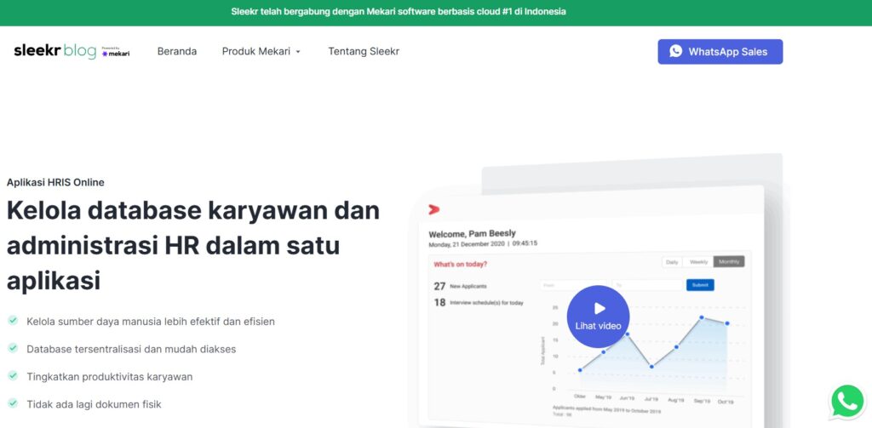The width and height of the screenshot is (872, 428).
Task: Click '27 New Applicants' stat
Action: coord(461,286)
